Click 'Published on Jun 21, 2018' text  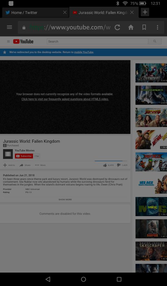tap(19, 175)
